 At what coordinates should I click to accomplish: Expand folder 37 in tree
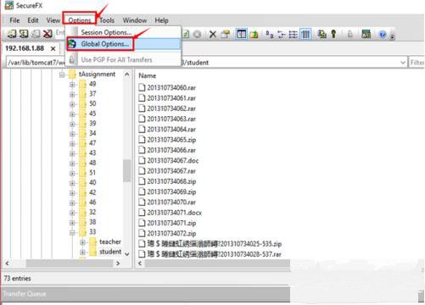click(x=72, y=94)
